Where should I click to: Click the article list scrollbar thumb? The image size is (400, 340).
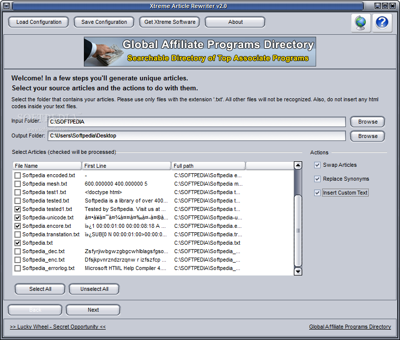298,231
